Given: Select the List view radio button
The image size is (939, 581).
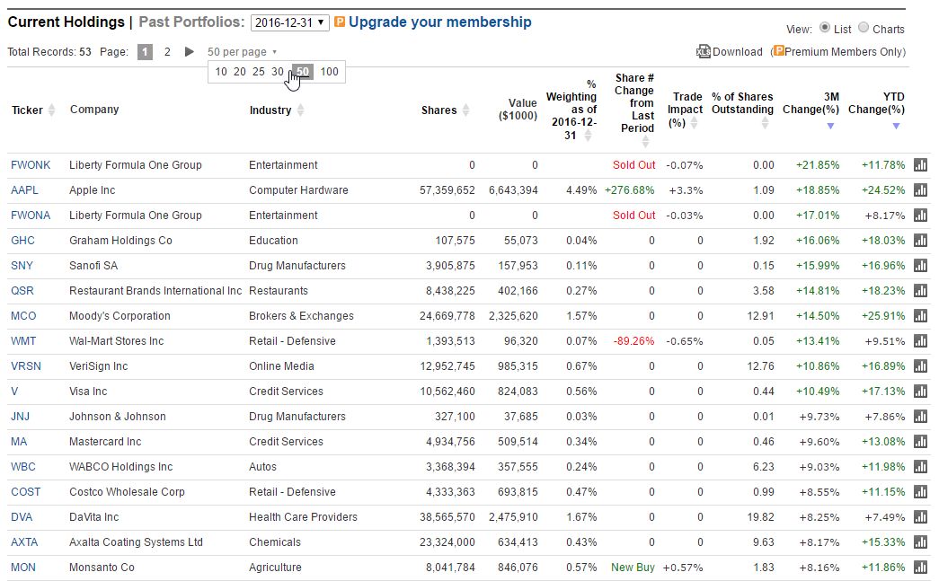Looking at the screenshot, I should coord(825,28).
